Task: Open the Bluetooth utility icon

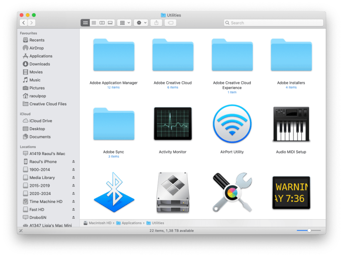Action: coord(114,192)
